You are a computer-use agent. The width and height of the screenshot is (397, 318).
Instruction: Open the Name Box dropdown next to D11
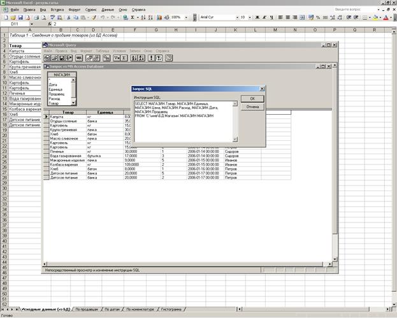pyautogui.click(x=32, y=24)
